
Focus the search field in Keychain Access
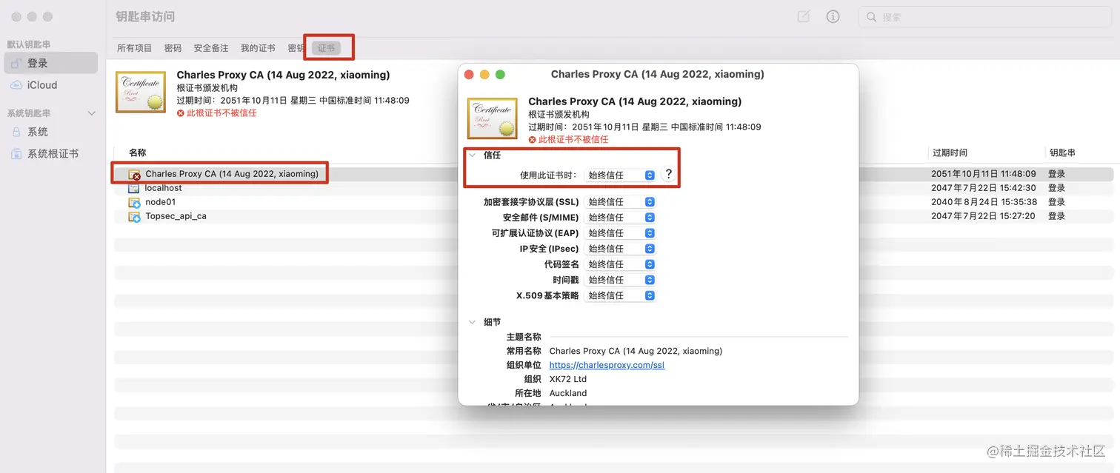[986, 17]
